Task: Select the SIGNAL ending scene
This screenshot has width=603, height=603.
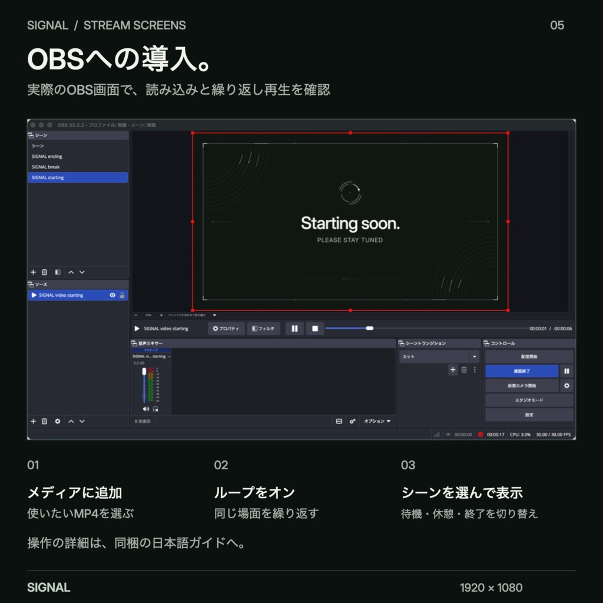Action: 78,157
